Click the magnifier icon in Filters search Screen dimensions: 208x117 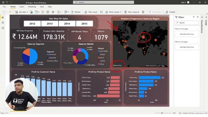pyautogui.click(x=177, y=23)
